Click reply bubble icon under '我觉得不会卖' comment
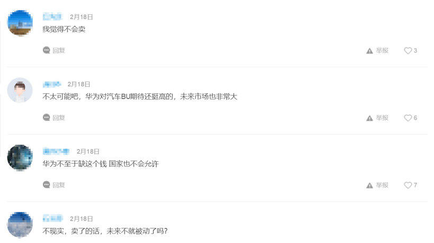 [46, 50]
